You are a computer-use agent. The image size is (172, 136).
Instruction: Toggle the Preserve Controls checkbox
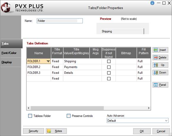pyautogui.click(x=68, y=116)
